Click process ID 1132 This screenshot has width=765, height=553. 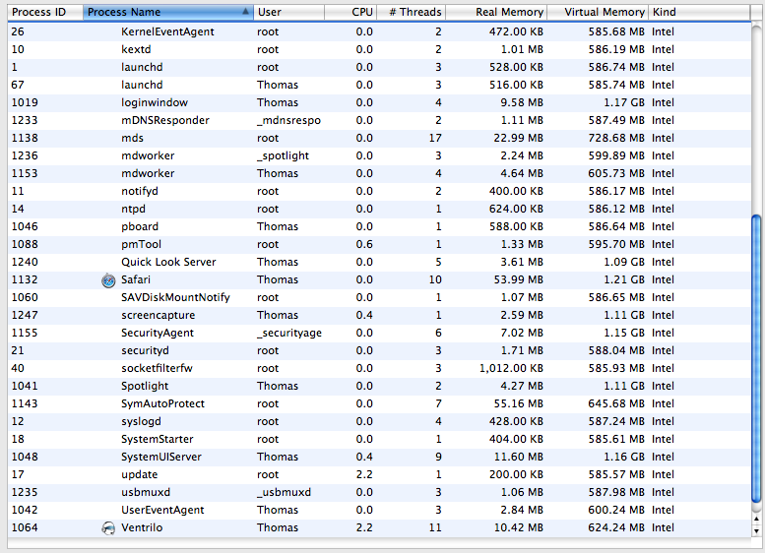point(25,279)
